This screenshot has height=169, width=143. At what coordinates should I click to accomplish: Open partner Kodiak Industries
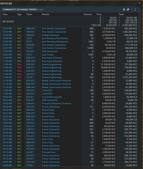click(51, 35)
